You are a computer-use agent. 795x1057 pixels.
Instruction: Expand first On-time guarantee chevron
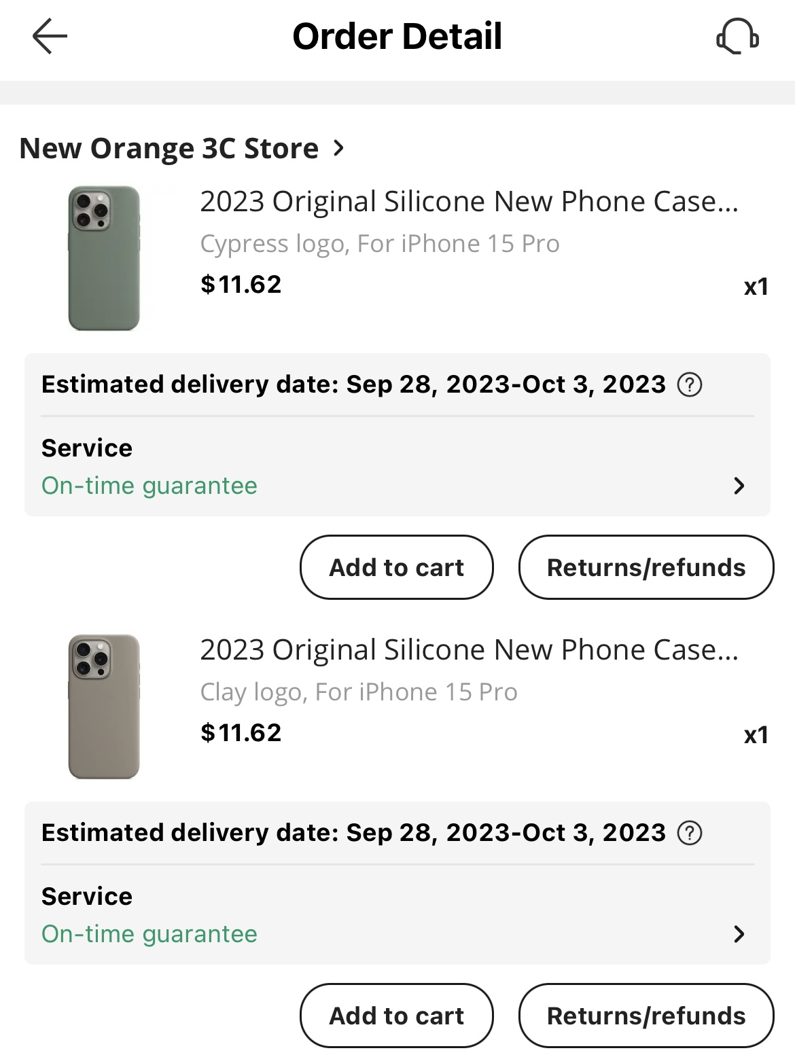coord(739,486)
